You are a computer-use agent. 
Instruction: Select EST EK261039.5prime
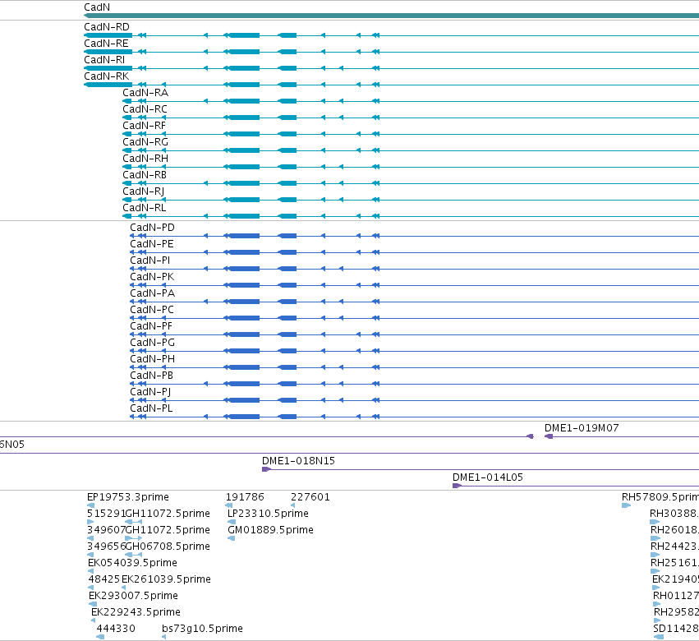tap(166, 580)
